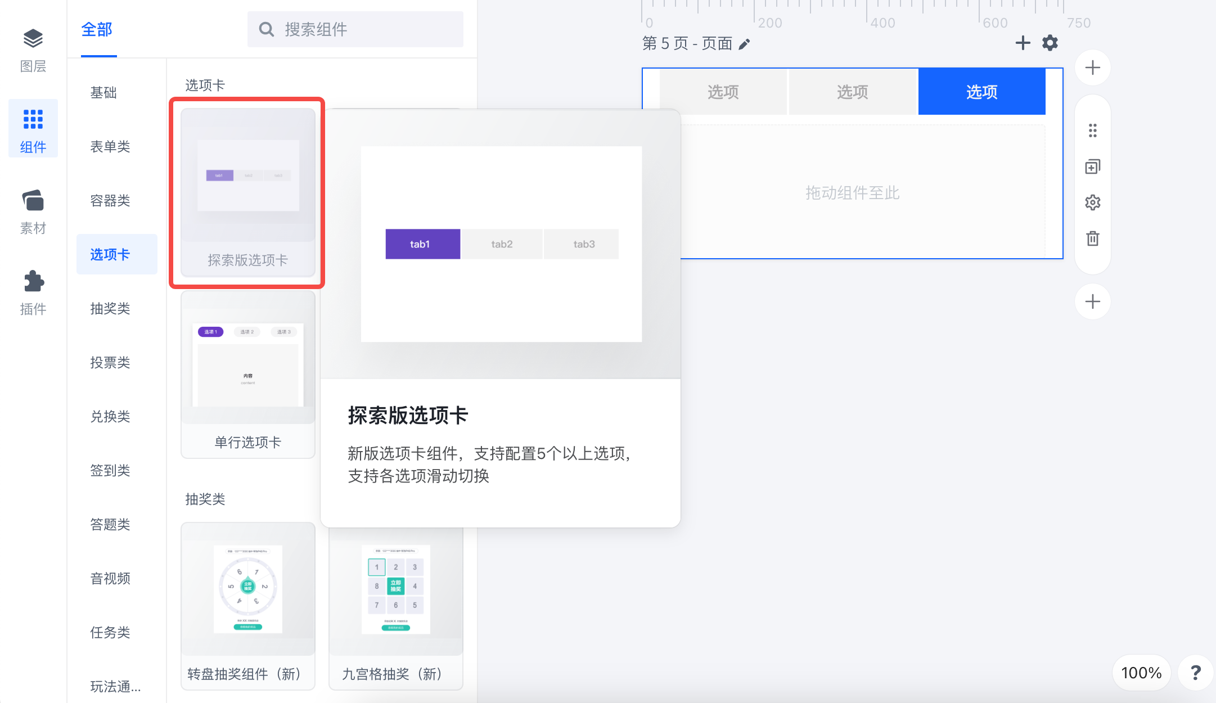Viewport: 1216px width, 703px height.
Task: Select the 抽奖类 category
Action: point(110,308)
